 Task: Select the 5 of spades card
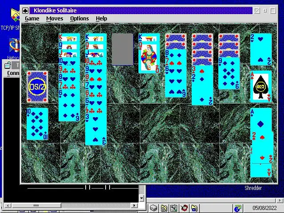coord(96,102)
